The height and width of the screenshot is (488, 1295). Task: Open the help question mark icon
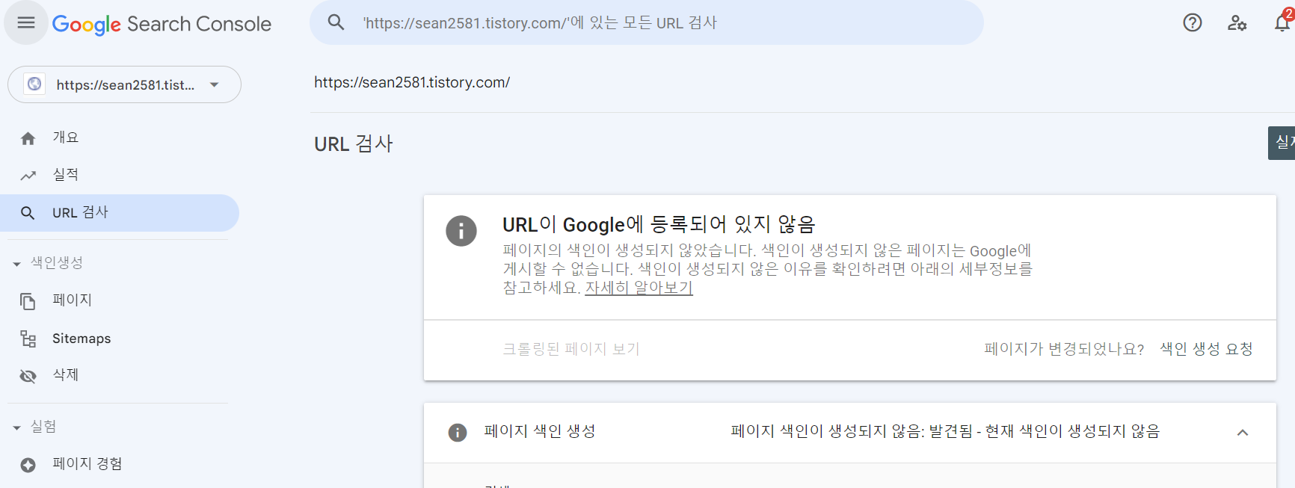click(1193, 22)
